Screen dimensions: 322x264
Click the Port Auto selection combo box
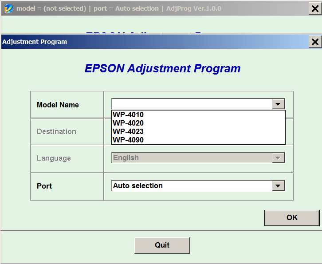tap(198, 186)
